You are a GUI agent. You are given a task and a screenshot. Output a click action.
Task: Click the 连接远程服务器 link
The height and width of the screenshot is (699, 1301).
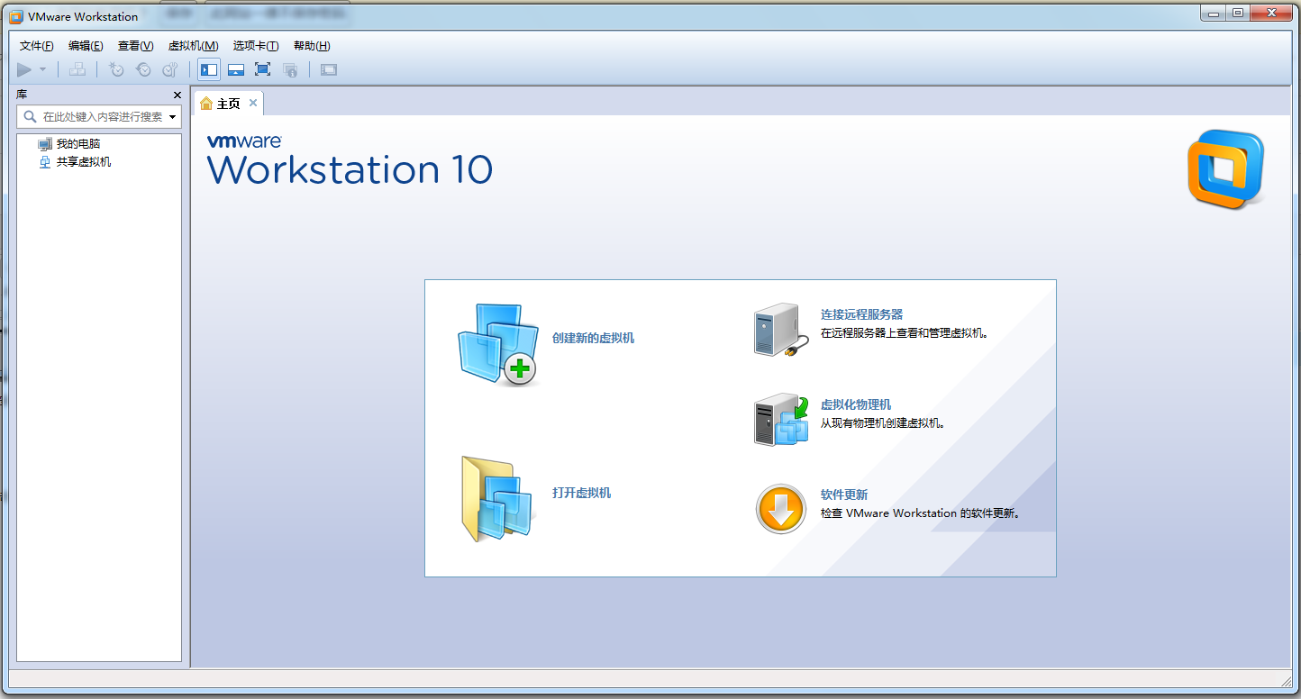tap(861, 314)
